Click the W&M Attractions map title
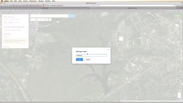 9,17
